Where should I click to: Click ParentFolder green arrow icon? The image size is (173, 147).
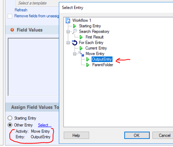(88, 65)
